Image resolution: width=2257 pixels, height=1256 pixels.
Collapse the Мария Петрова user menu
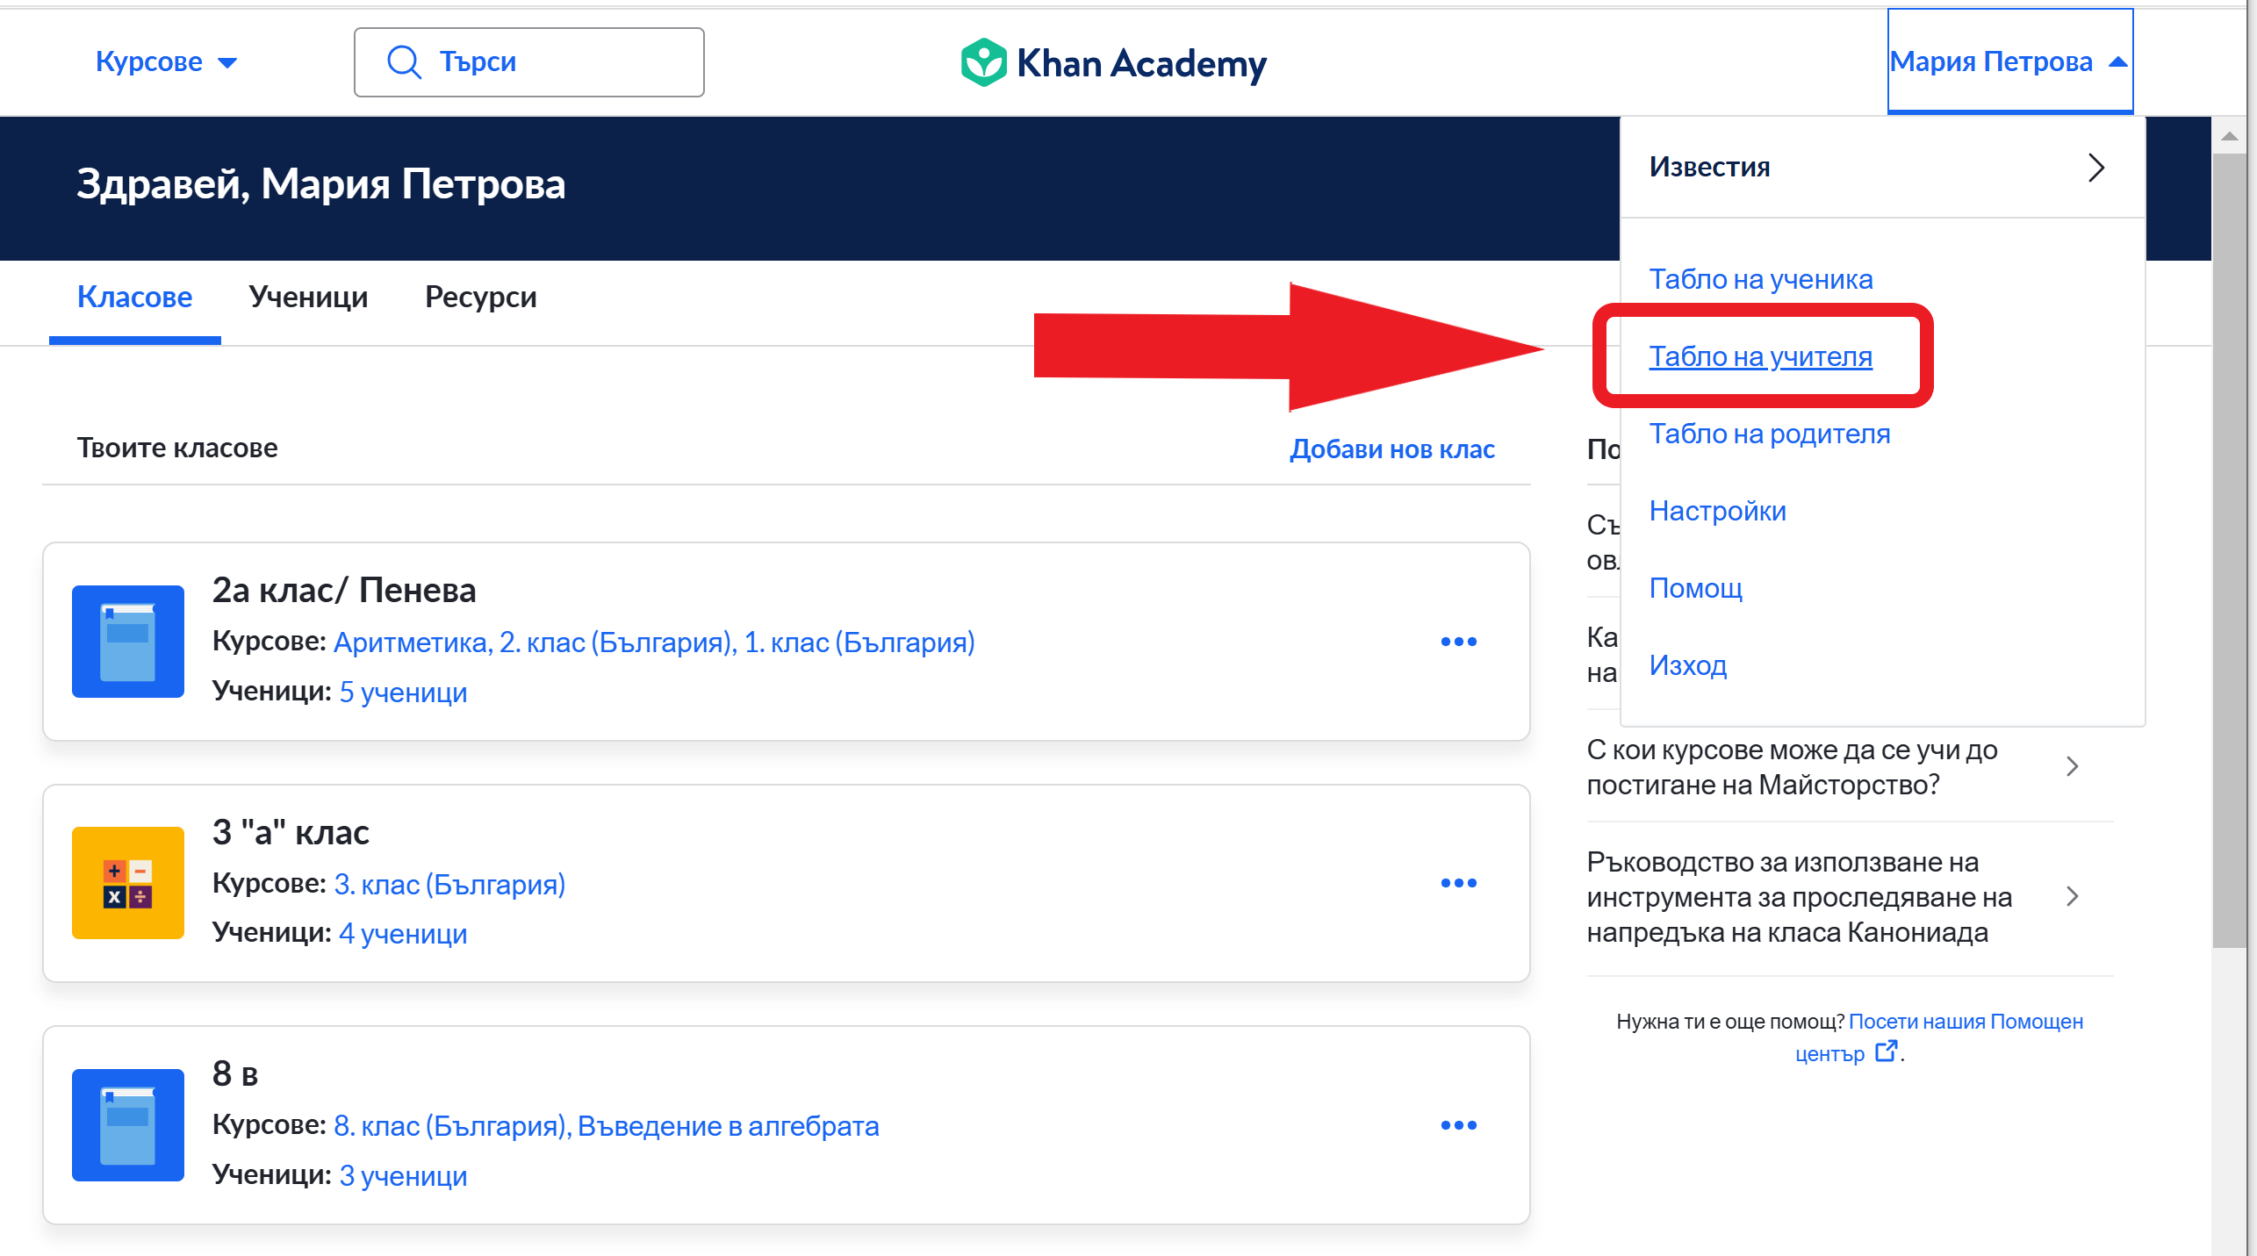(x=2009, y=61)
